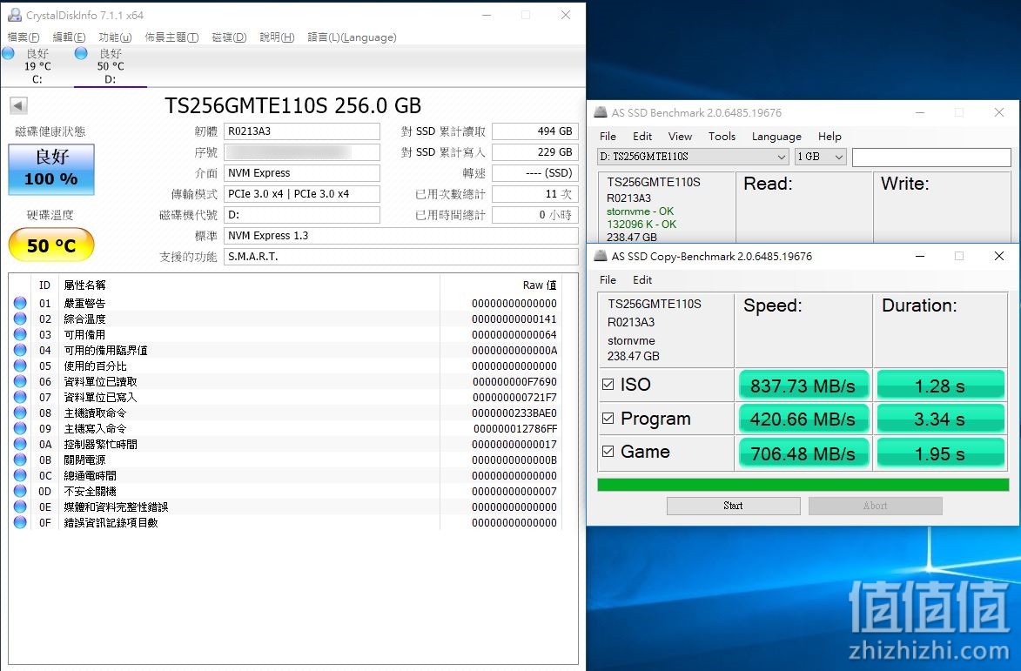
Task: Close the AS SSD Copy-Benchmark window
Action: (999, 257)
